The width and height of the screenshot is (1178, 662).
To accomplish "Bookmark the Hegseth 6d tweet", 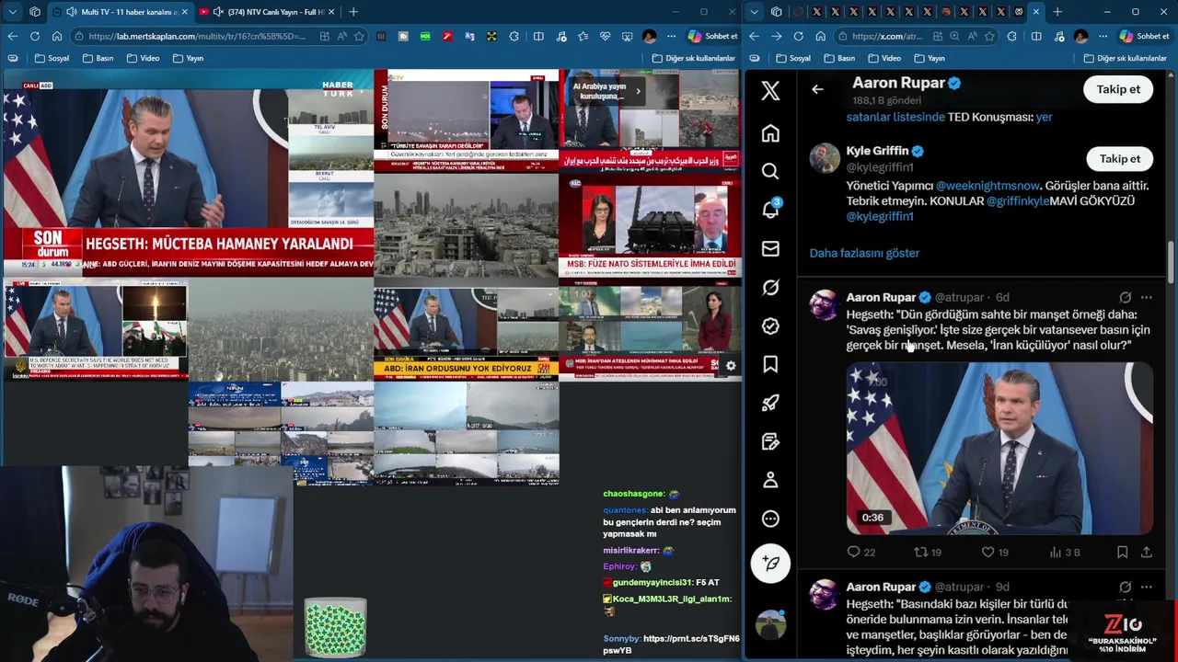I will pyautogui.click(x=1122, y=552).
